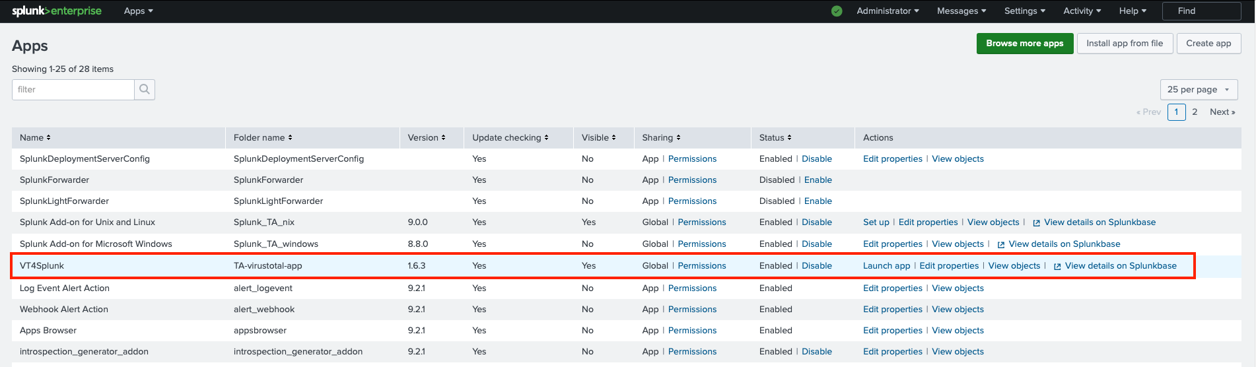Click external link icon in VT4Splunk row

coord(1057,267)
